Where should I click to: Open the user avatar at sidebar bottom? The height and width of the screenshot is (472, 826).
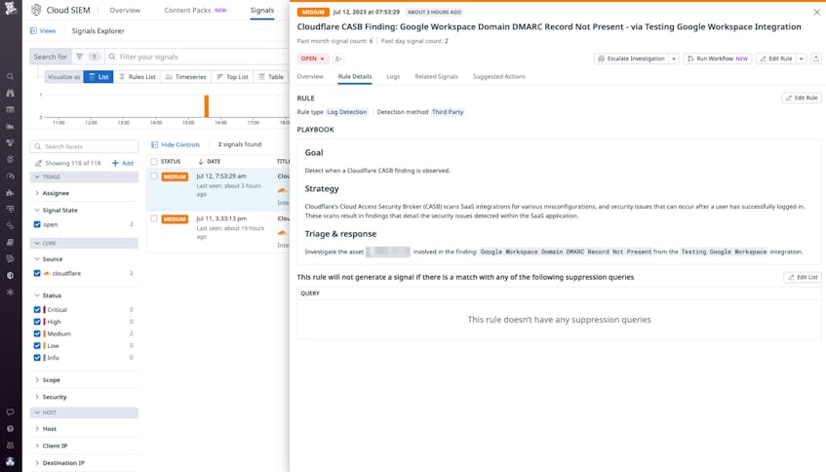click(x=10, y=461)
